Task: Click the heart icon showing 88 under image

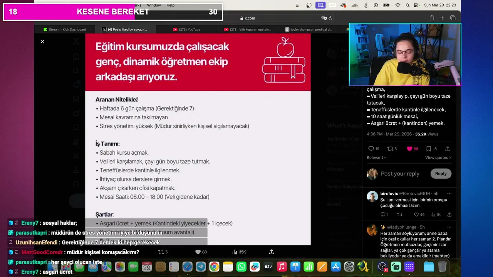Action: pyautogui.click(x=201, y=252)
